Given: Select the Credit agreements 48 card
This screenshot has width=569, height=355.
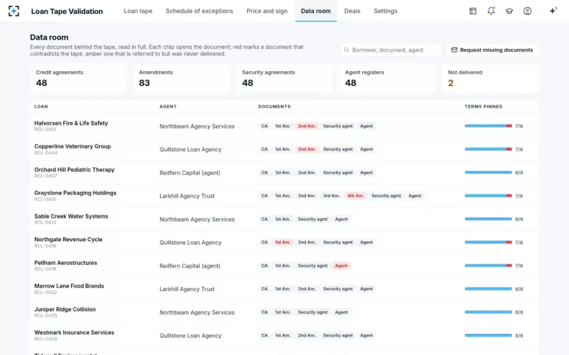Looking at the screenshot, I should (79, 79).
